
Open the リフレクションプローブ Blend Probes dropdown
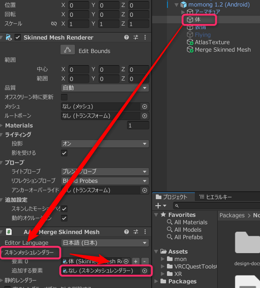(x=105, y=181)
